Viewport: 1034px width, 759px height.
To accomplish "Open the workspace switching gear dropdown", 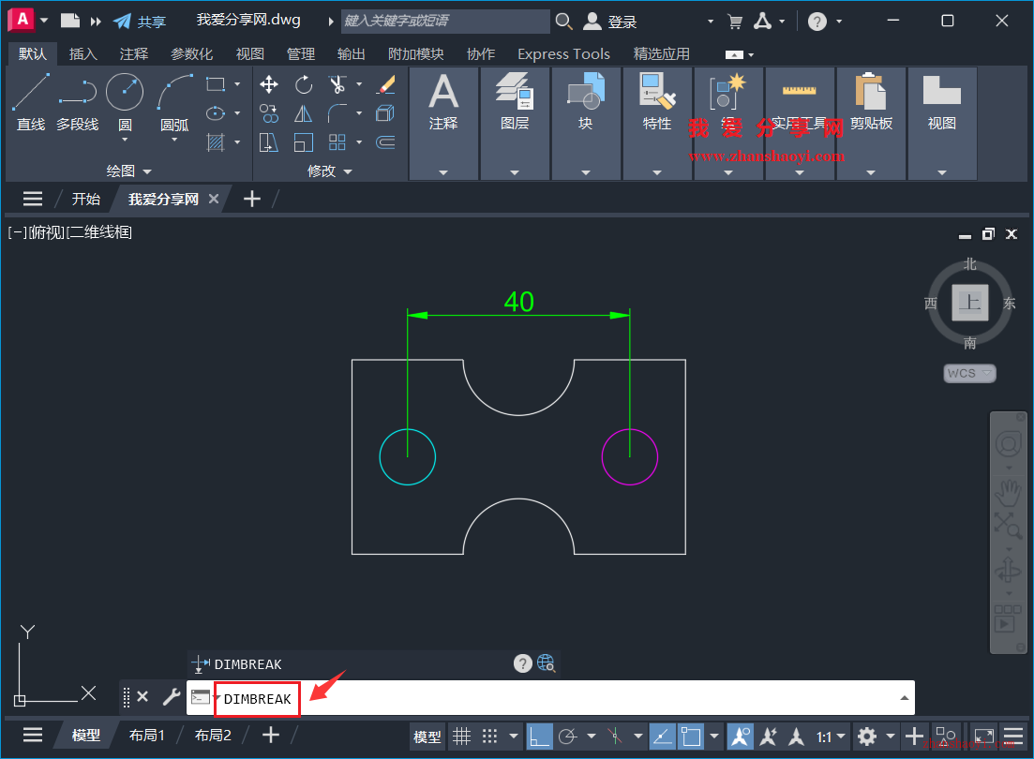I will click(x=891, y=736).
